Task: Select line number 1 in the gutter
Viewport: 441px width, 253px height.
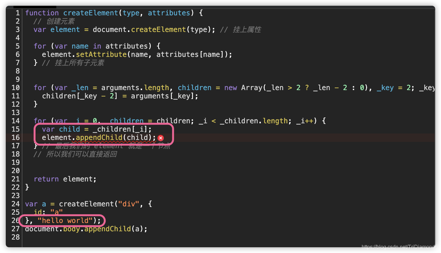Action: pos(17,13)
